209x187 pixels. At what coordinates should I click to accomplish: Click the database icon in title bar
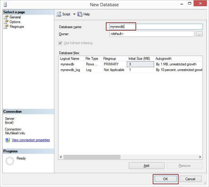point(5,5)
